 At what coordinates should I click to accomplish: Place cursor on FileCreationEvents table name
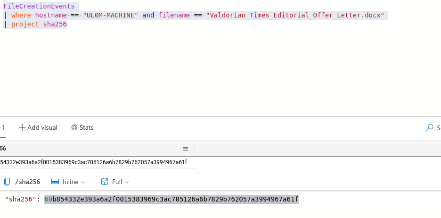point(39,6)
